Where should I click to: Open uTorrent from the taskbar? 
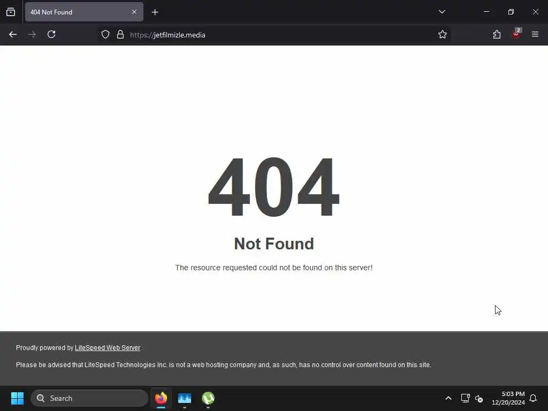[208, 398]
